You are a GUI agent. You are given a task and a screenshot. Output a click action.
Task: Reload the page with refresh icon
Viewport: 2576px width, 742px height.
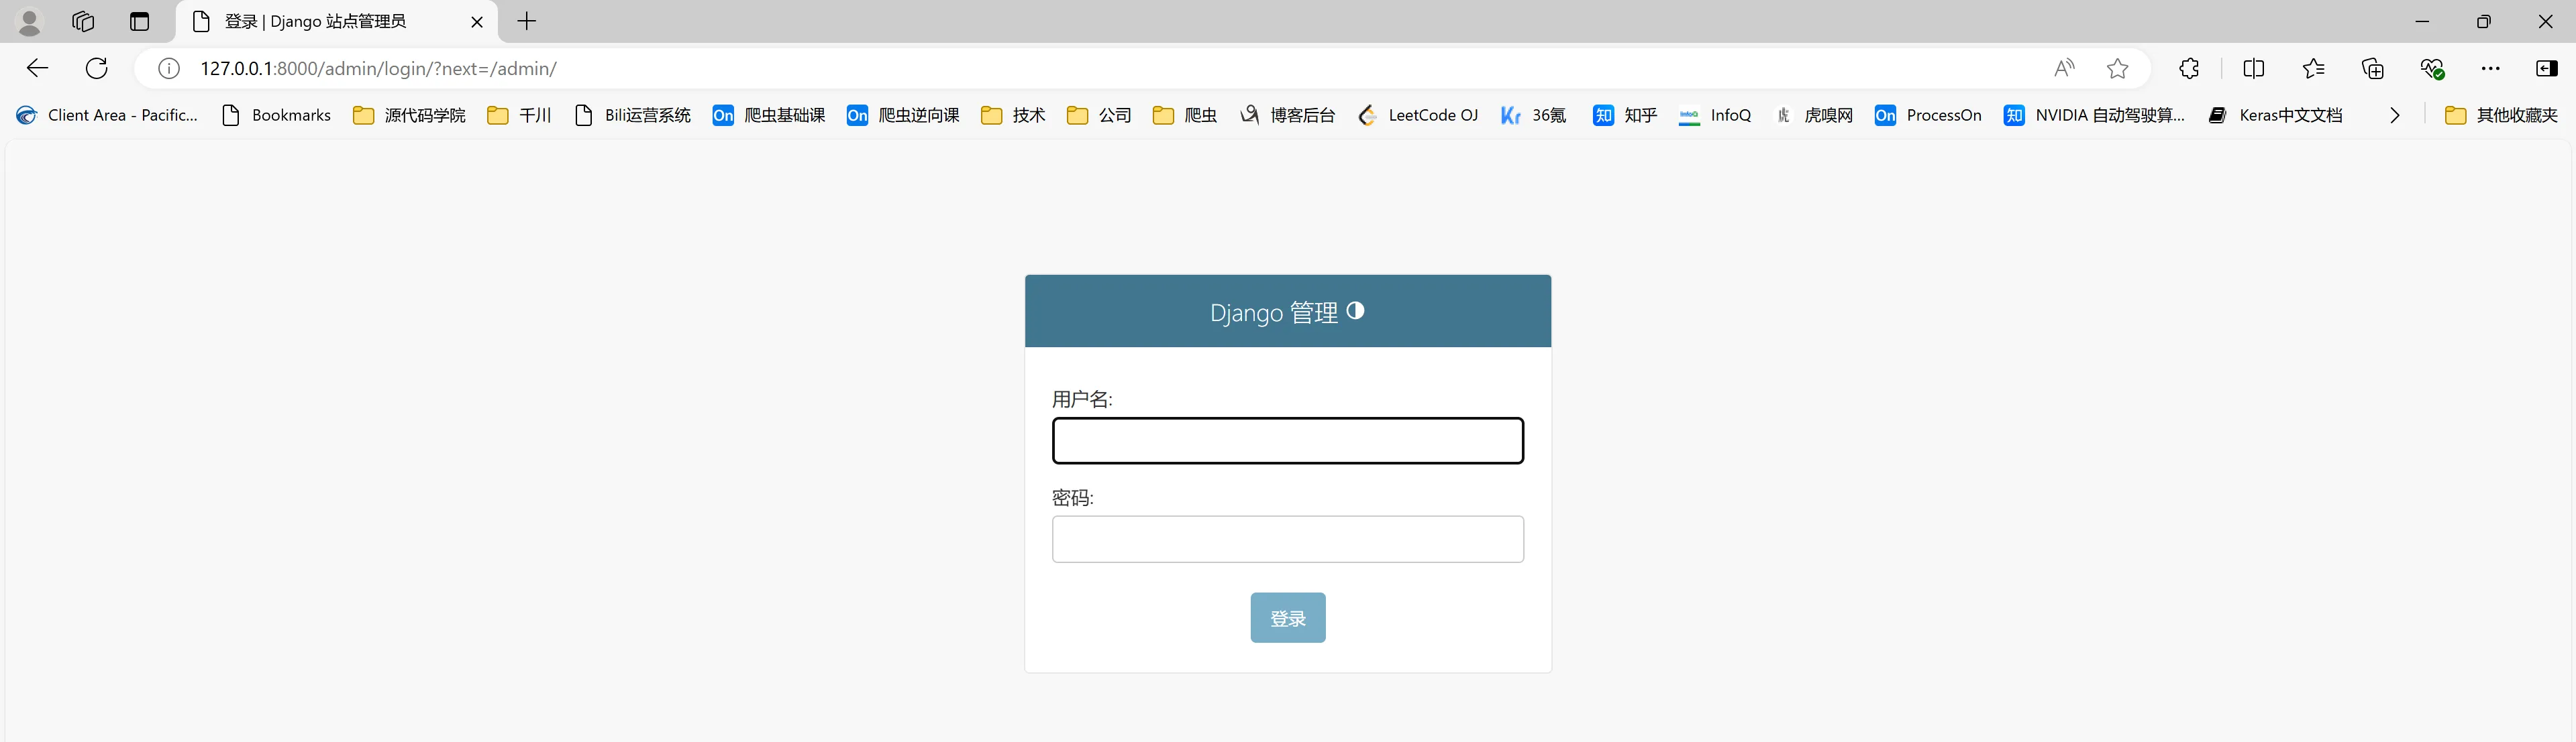[x=97, y=68]
